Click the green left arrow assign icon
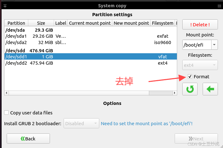 coord(210,89)
